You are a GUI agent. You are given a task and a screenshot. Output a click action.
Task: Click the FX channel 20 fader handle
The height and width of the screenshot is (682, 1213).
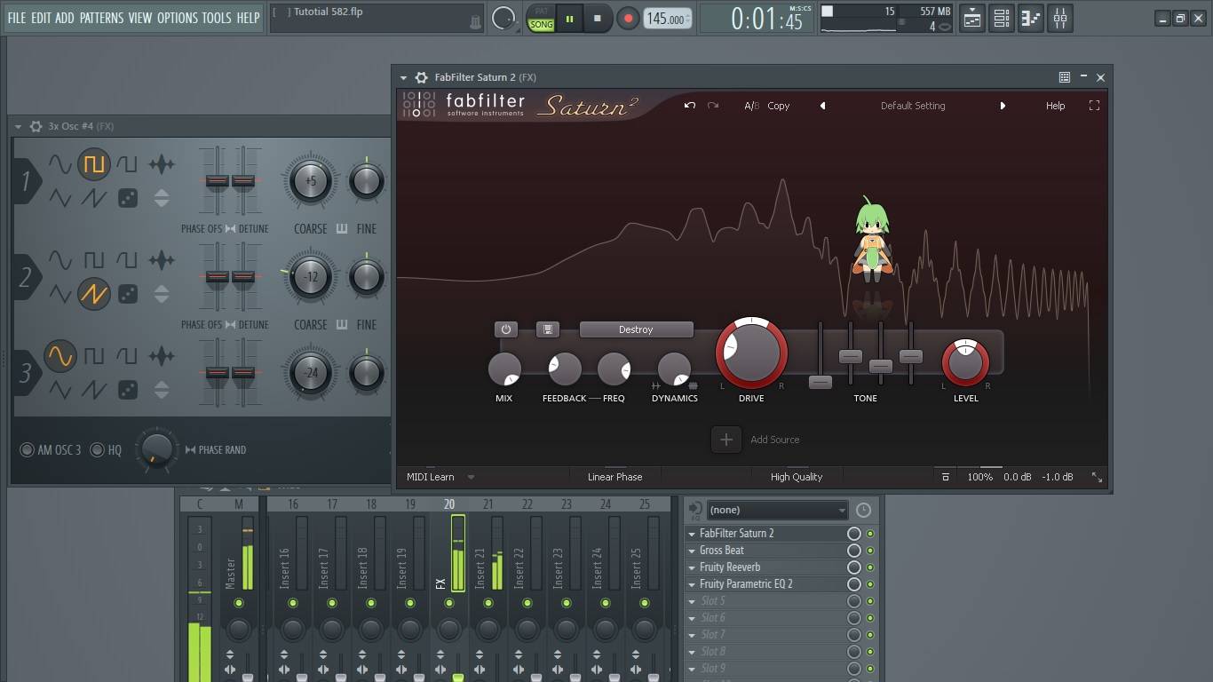458,677
